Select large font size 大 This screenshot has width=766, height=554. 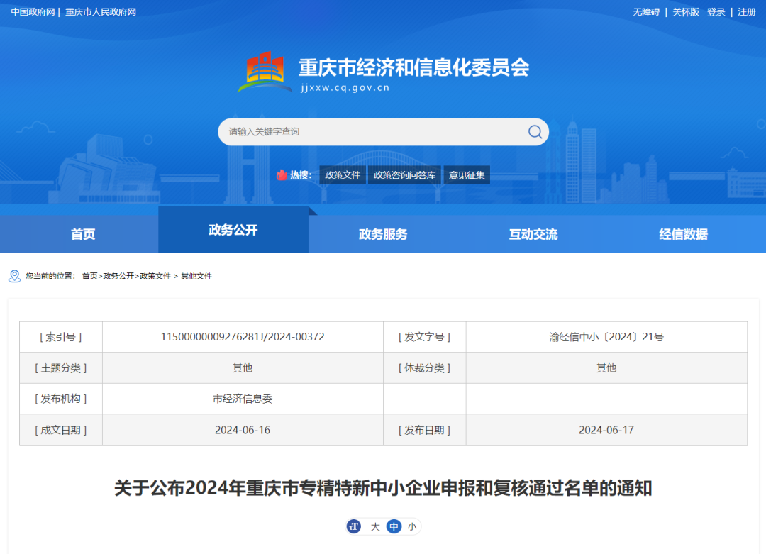[x=375, y=526]
